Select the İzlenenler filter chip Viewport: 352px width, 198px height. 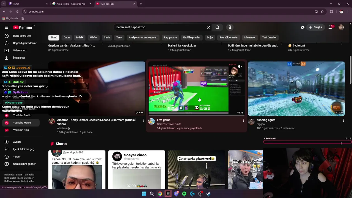tap(250, 37)
